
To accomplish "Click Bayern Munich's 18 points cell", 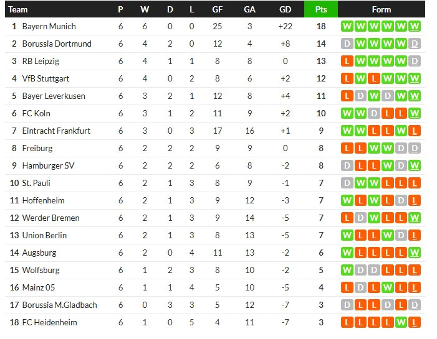I will 321,26.
